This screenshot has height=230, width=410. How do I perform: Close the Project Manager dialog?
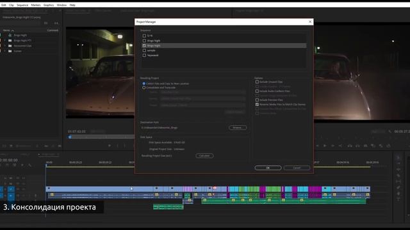coord(310,22)
